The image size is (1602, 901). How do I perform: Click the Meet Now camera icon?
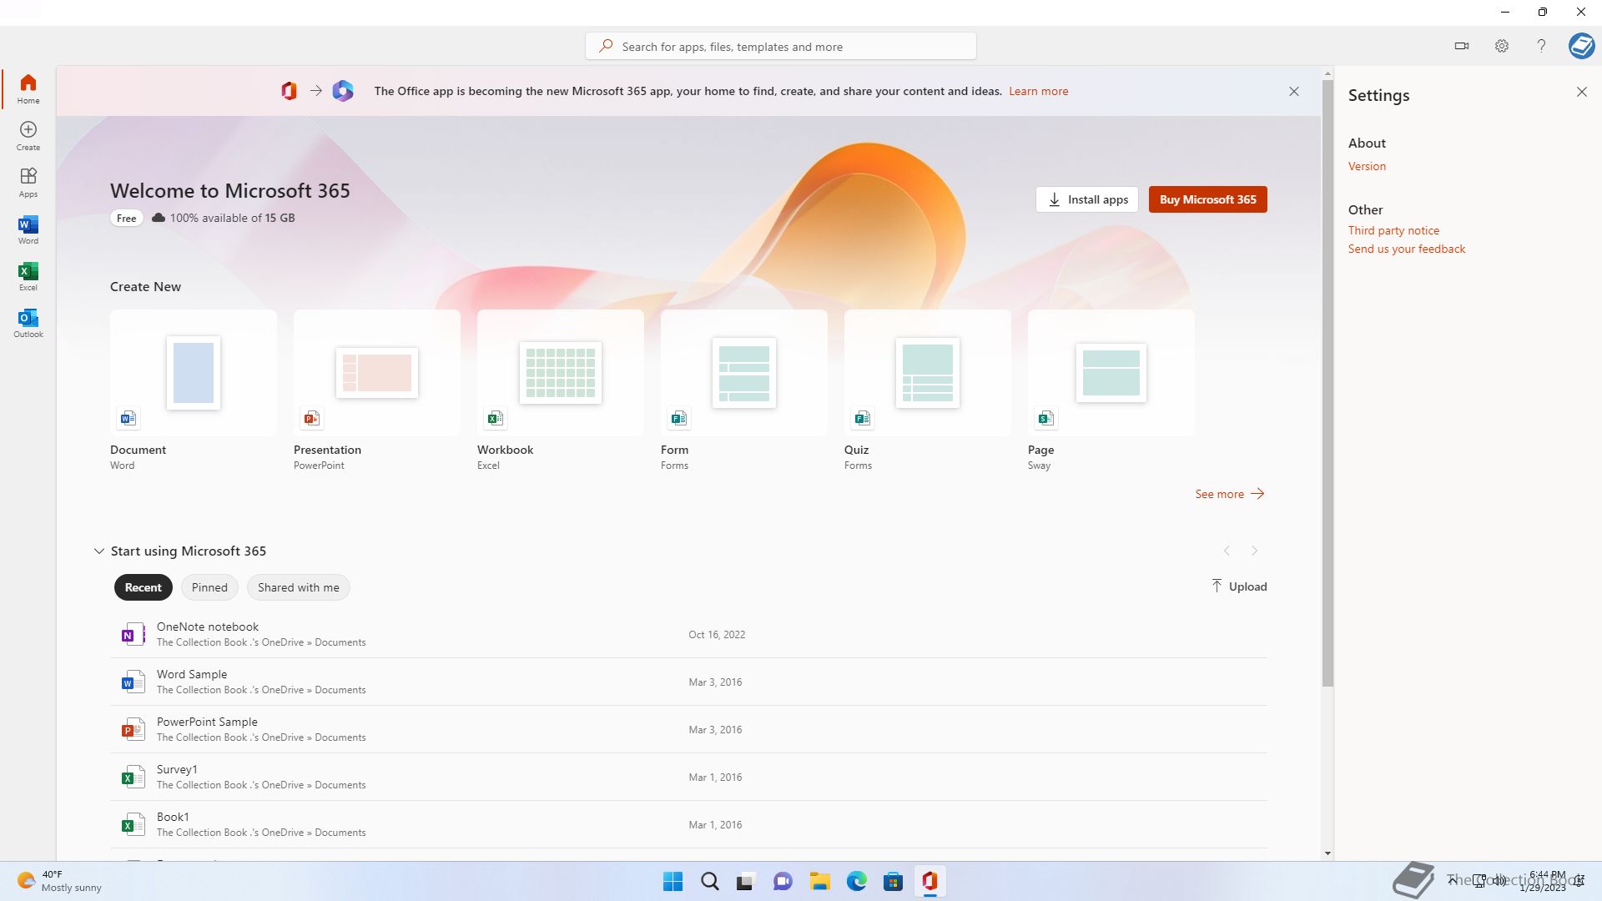(x=1462, y=46)
